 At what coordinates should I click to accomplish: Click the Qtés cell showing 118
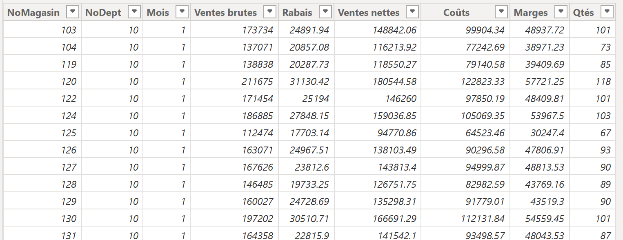click(593, 81)
